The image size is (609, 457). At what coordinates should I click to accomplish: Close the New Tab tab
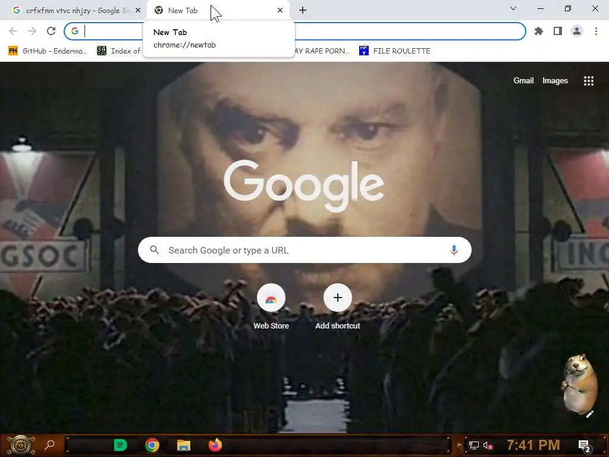coord(280,11)
